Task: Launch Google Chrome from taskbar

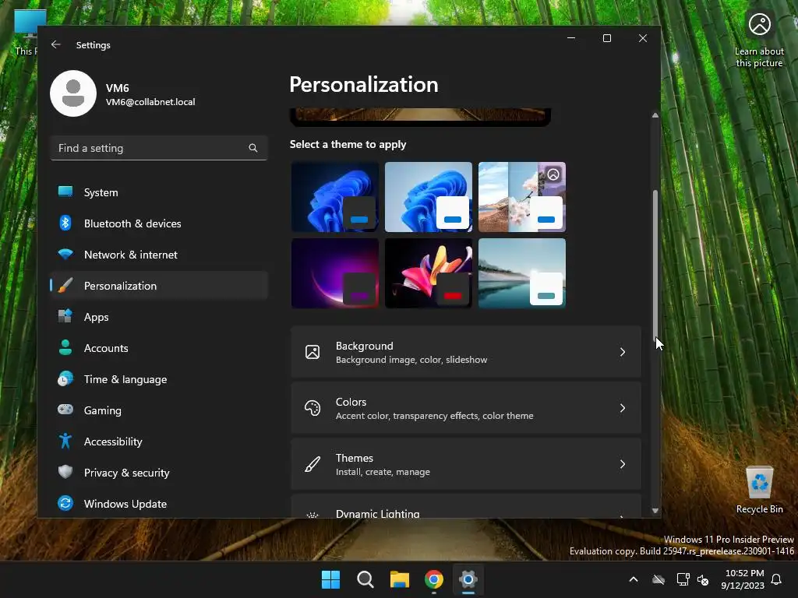Action: (x=434, y=579)
